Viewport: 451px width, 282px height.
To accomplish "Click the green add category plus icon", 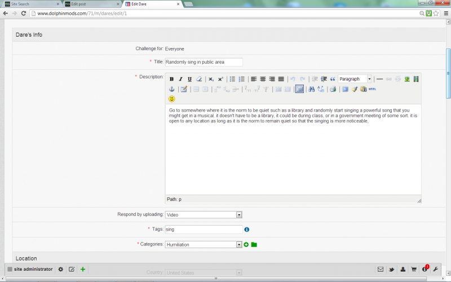I will tap(246, 244).
